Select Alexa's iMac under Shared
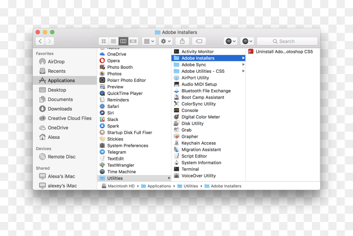 pos(65,176)
